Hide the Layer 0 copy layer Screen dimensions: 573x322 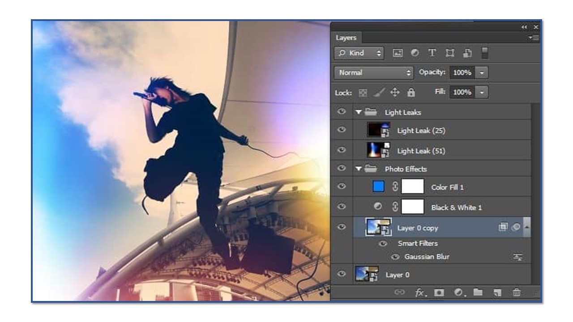coord(342,228)
